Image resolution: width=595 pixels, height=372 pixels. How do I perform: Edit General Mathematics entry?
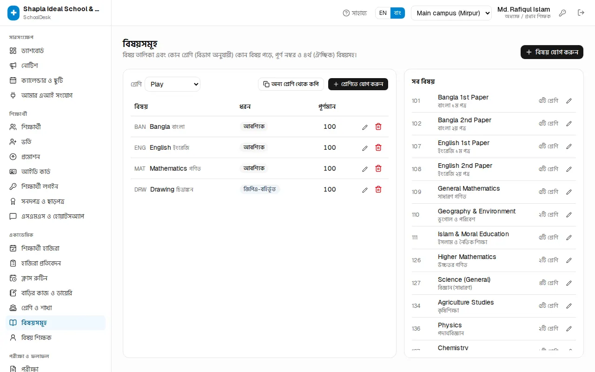(569, 192)
